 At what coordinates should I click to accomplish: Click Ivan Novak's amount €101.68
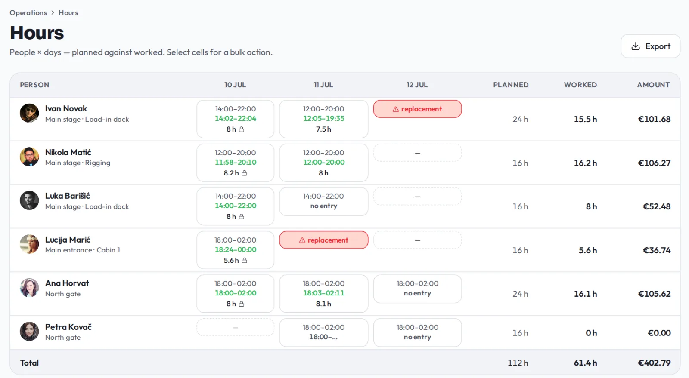654,119
